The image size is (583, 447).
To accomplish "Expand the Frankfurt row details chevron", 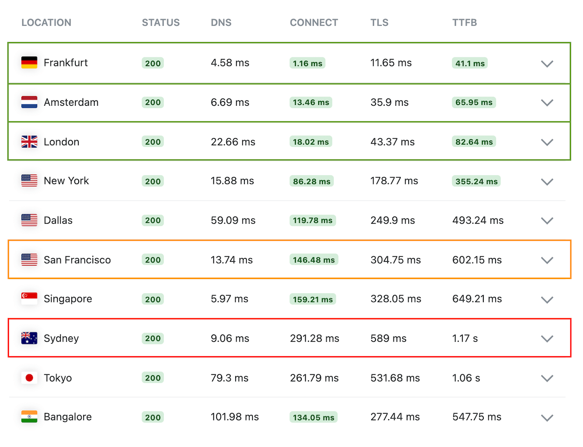I will (547, 64).
